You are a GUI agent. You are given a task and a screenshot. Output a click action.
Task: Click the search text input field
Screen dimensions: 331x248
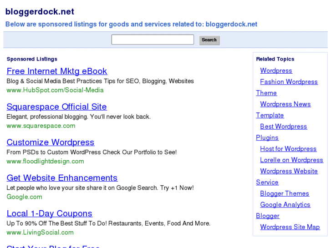point(153,40)
